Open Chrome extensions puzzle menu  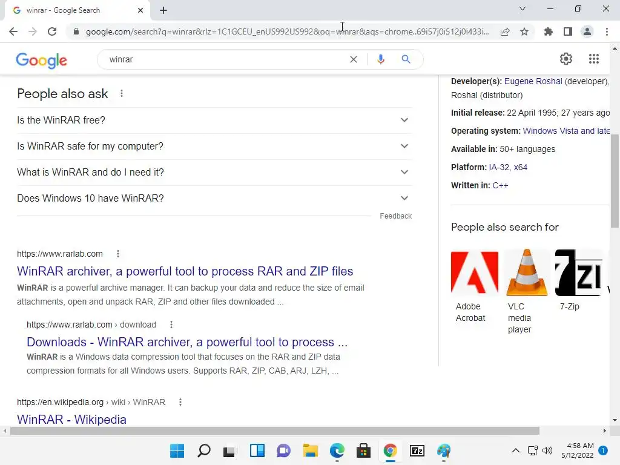(x=549, y=31)
